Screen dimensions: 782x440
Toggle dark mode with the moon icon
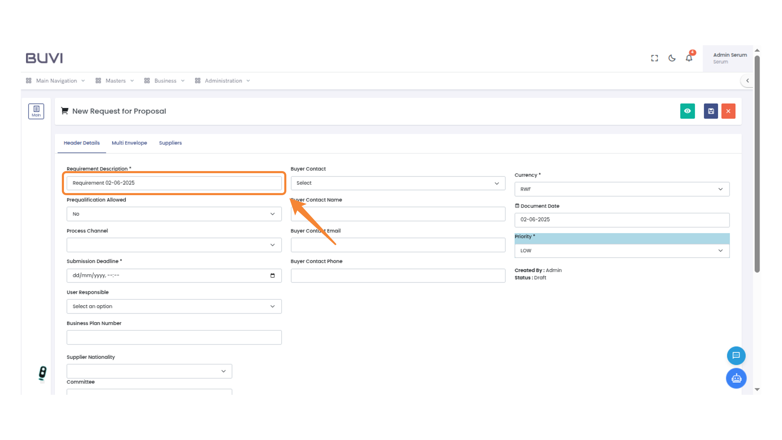672,58
